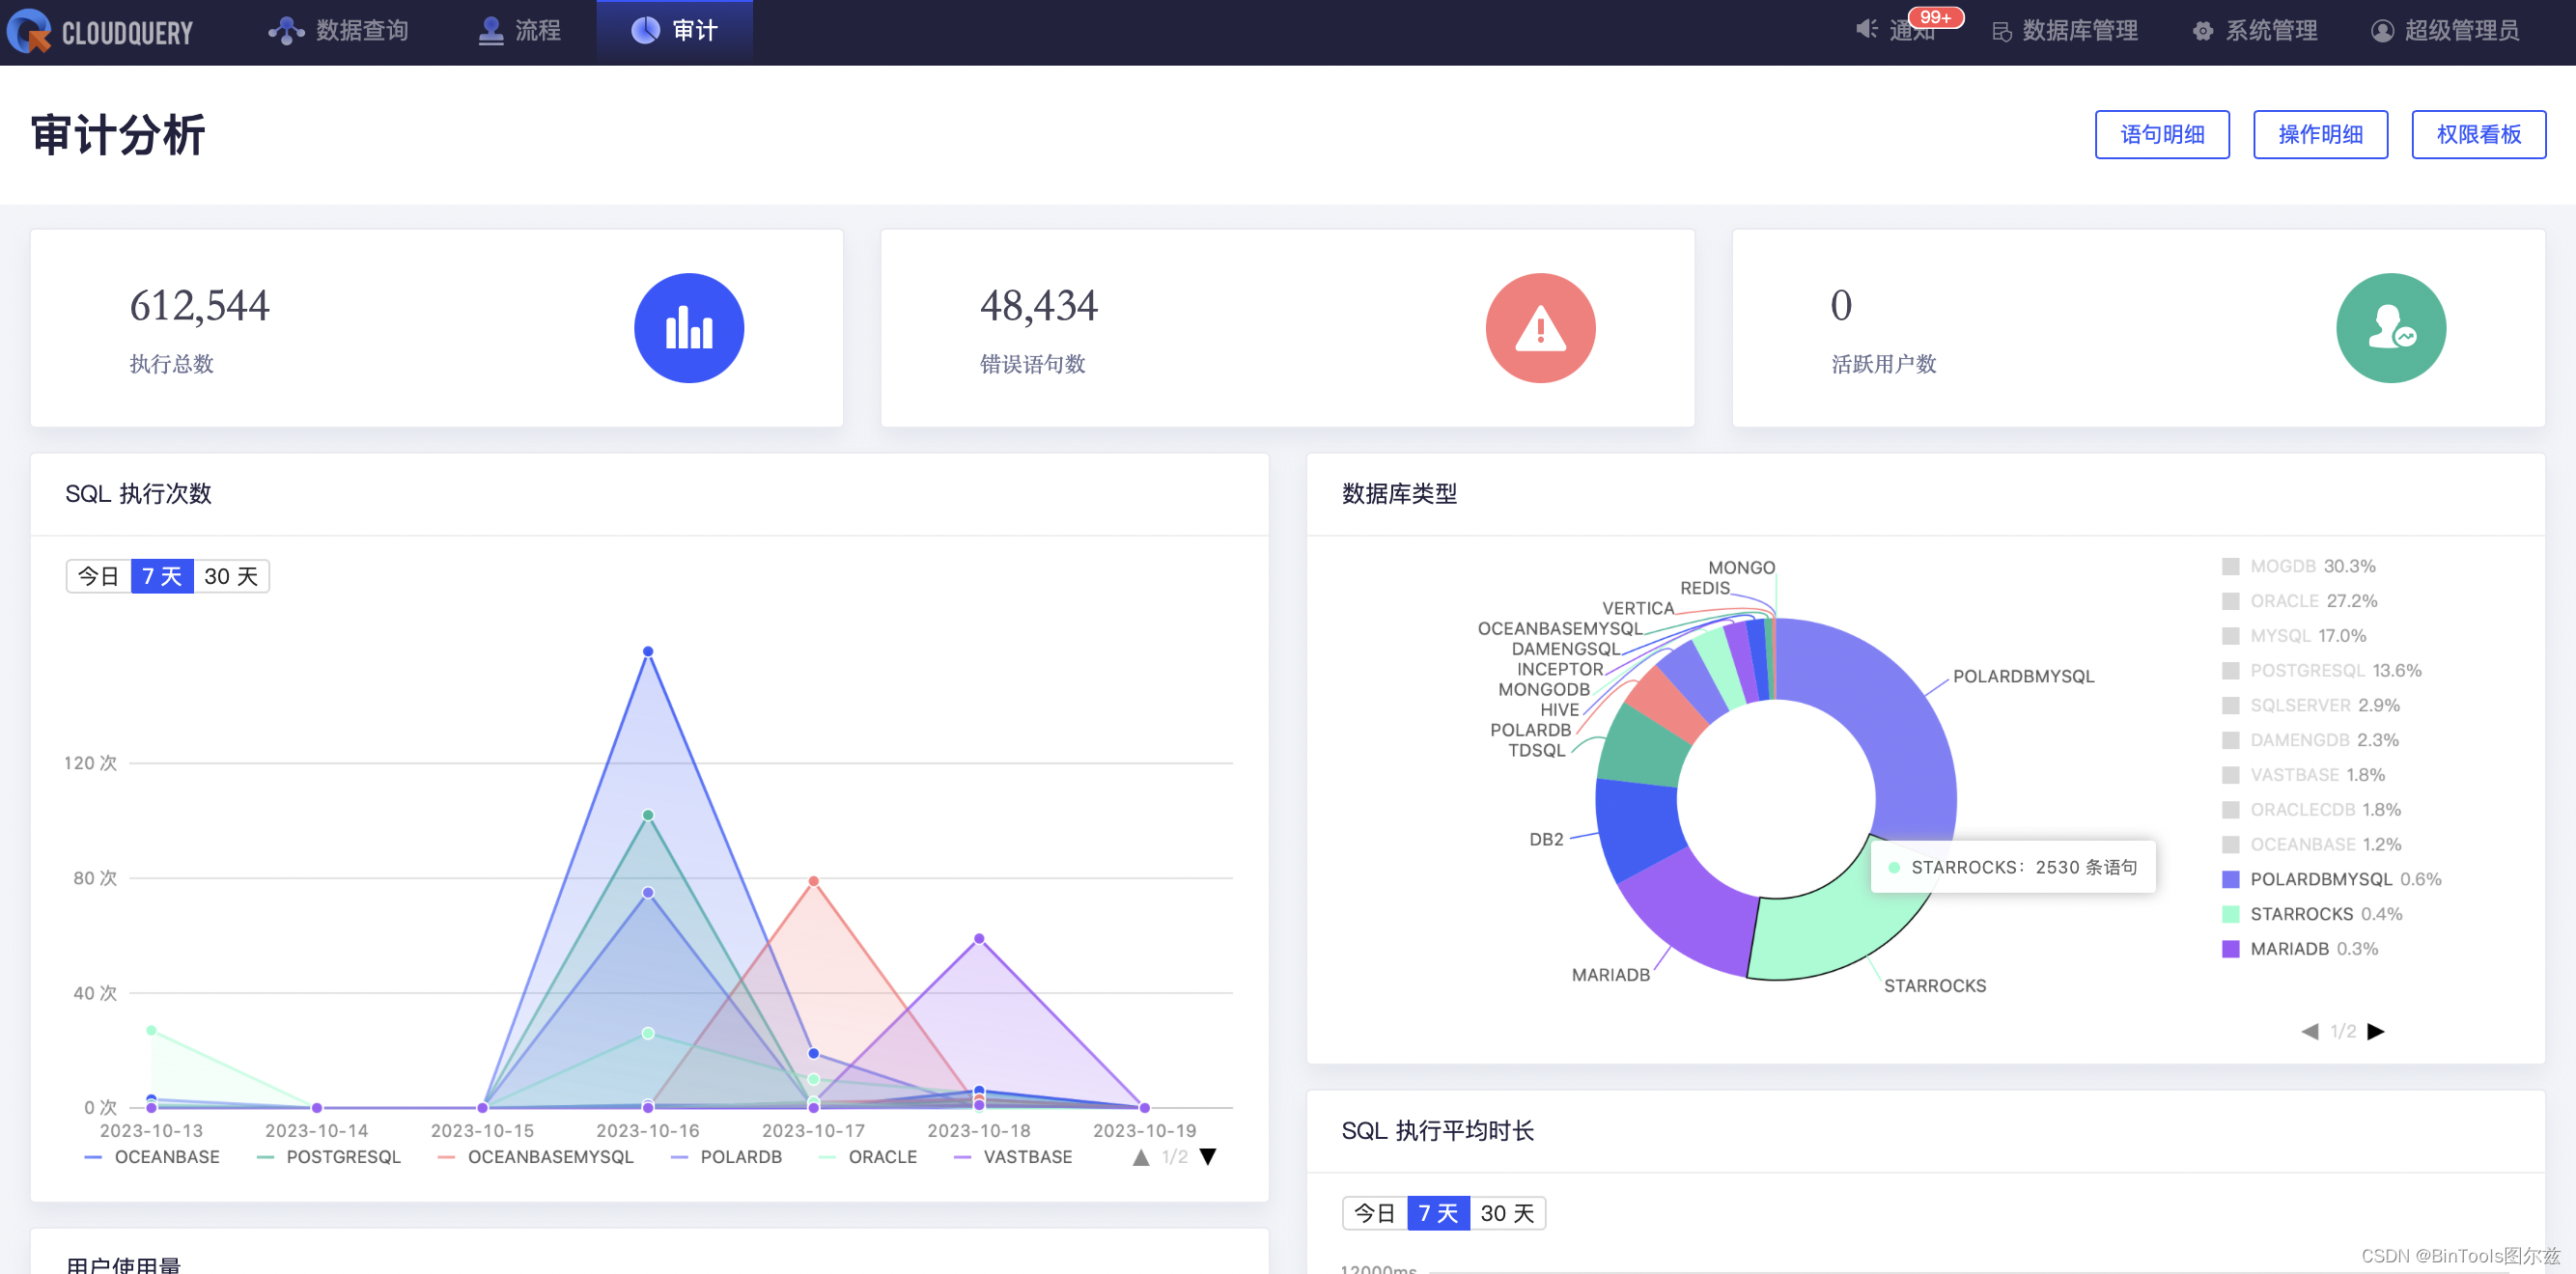This screenshot has width=2576, height=1274.
Task: Click the green active users icon
Action: pyautogui.click(x=2390, y=328)
